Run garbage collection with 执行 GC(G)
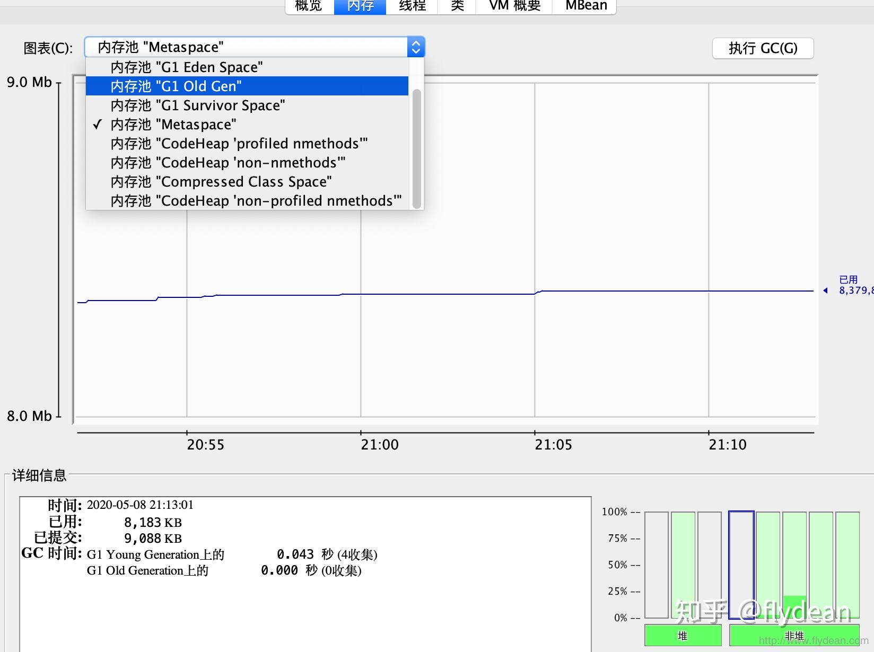 click(763, 48)
